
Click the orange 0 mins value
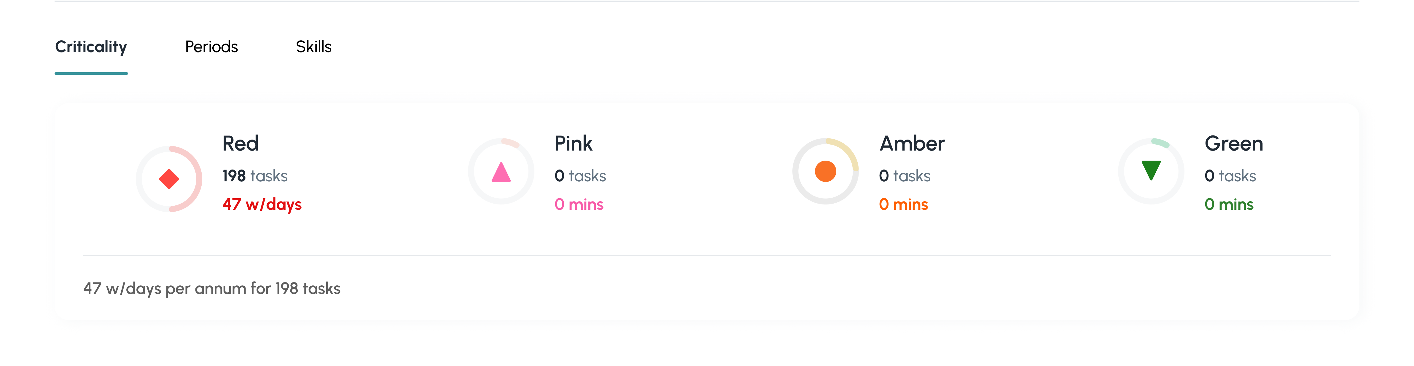pos(903,205)
